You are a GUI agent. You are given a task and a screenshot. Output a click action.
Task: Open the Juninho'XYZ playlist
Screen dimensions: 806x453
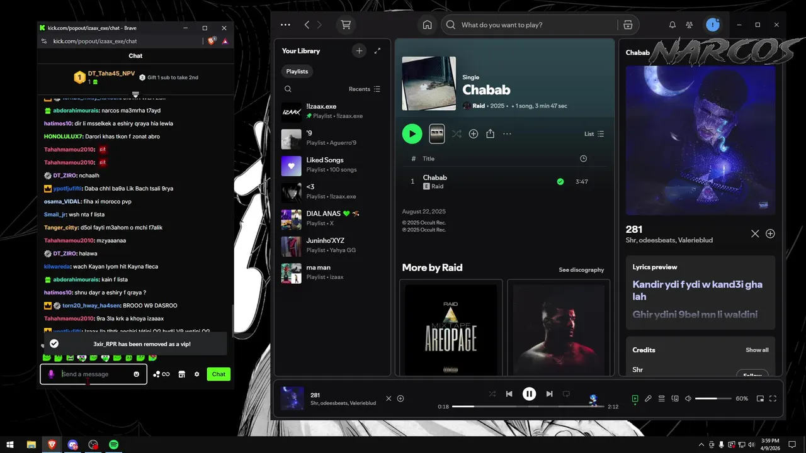pos(332,245)
